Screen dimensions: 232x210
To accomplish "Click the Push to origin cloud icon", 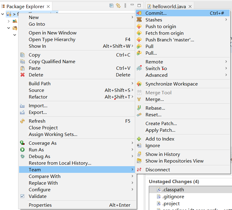I will point(139,26).
